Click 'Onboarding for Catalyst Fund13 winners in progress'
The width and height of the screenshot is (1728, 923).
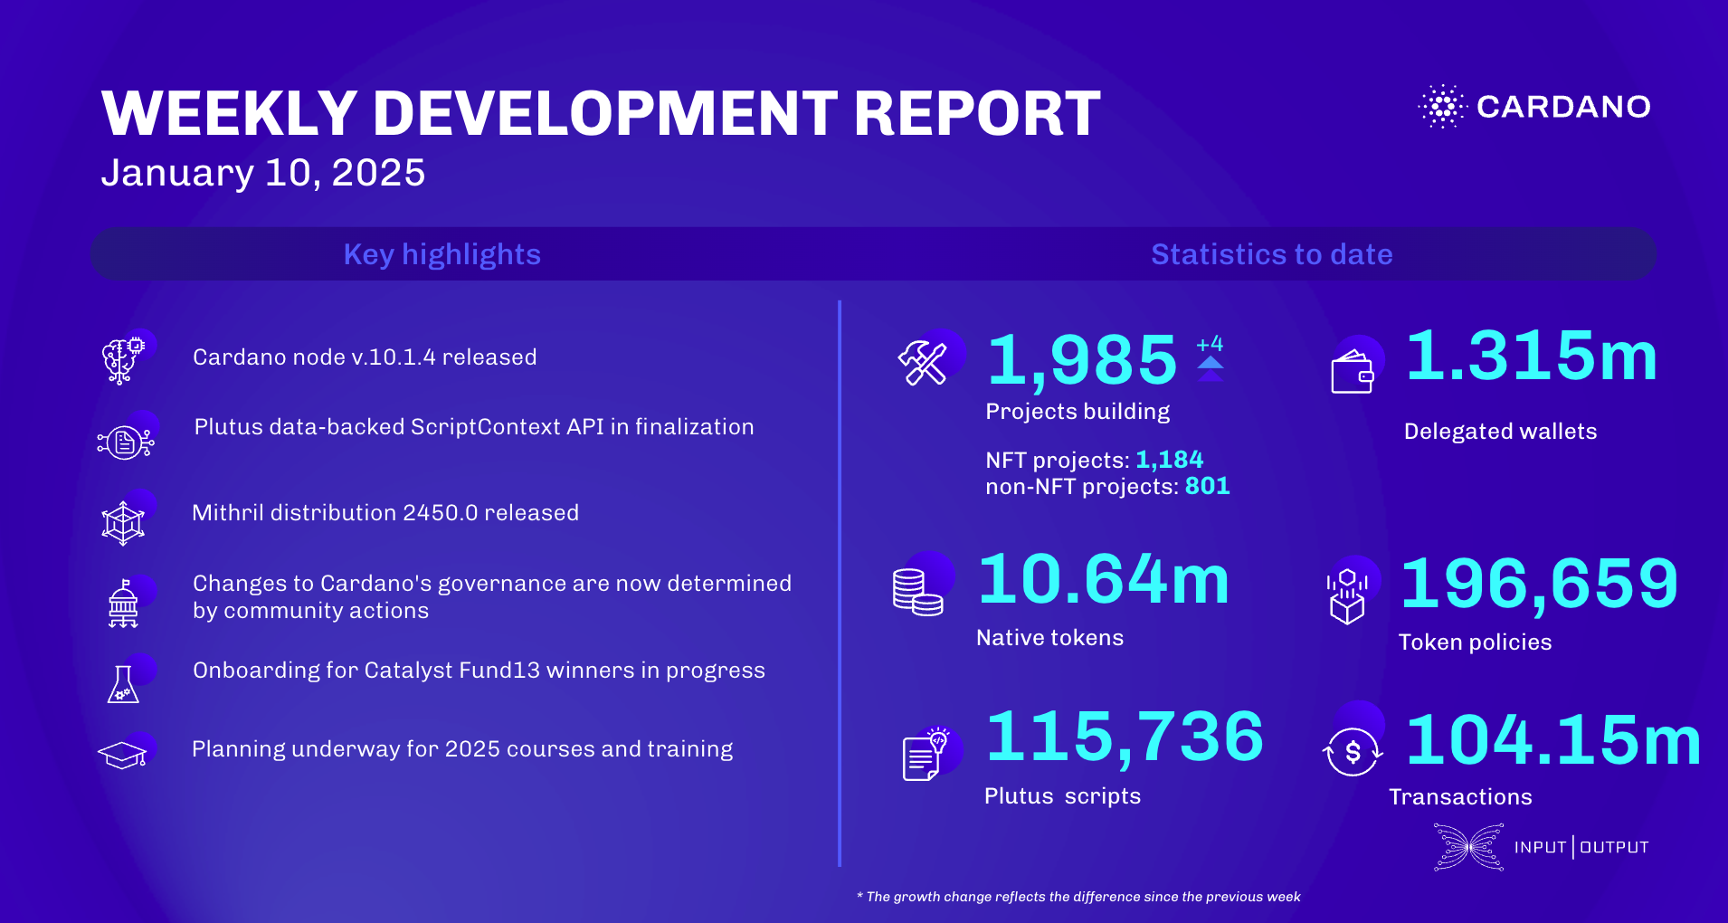click(479, 671)
